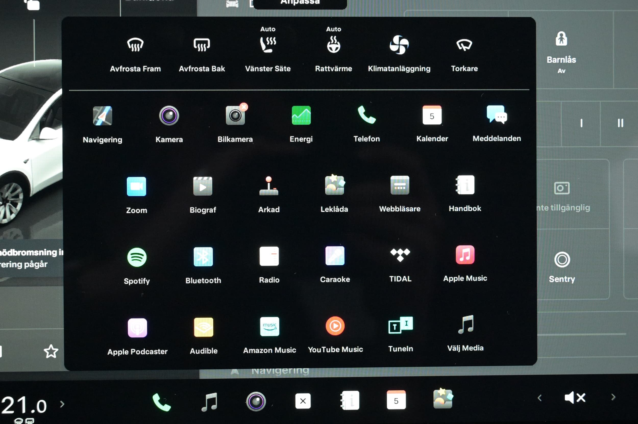Launch the Caraoke app
This screenshot has width=638, height=424.
[335, 264]
